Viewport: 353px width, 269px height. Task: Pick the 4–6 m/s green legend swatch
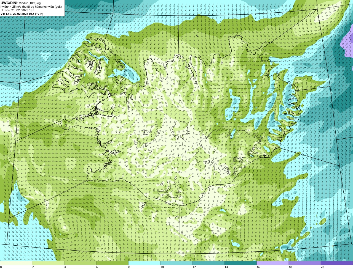point(81,263)
